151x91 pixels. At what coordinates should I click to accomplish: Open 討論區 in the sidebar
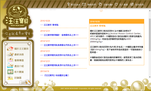pos(18,78)
